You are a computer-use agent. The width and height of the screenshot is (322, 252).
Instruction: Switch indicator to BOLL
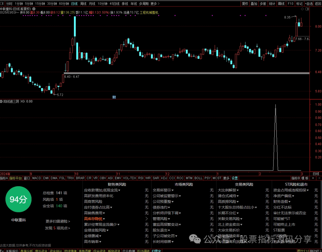point(198,178)
